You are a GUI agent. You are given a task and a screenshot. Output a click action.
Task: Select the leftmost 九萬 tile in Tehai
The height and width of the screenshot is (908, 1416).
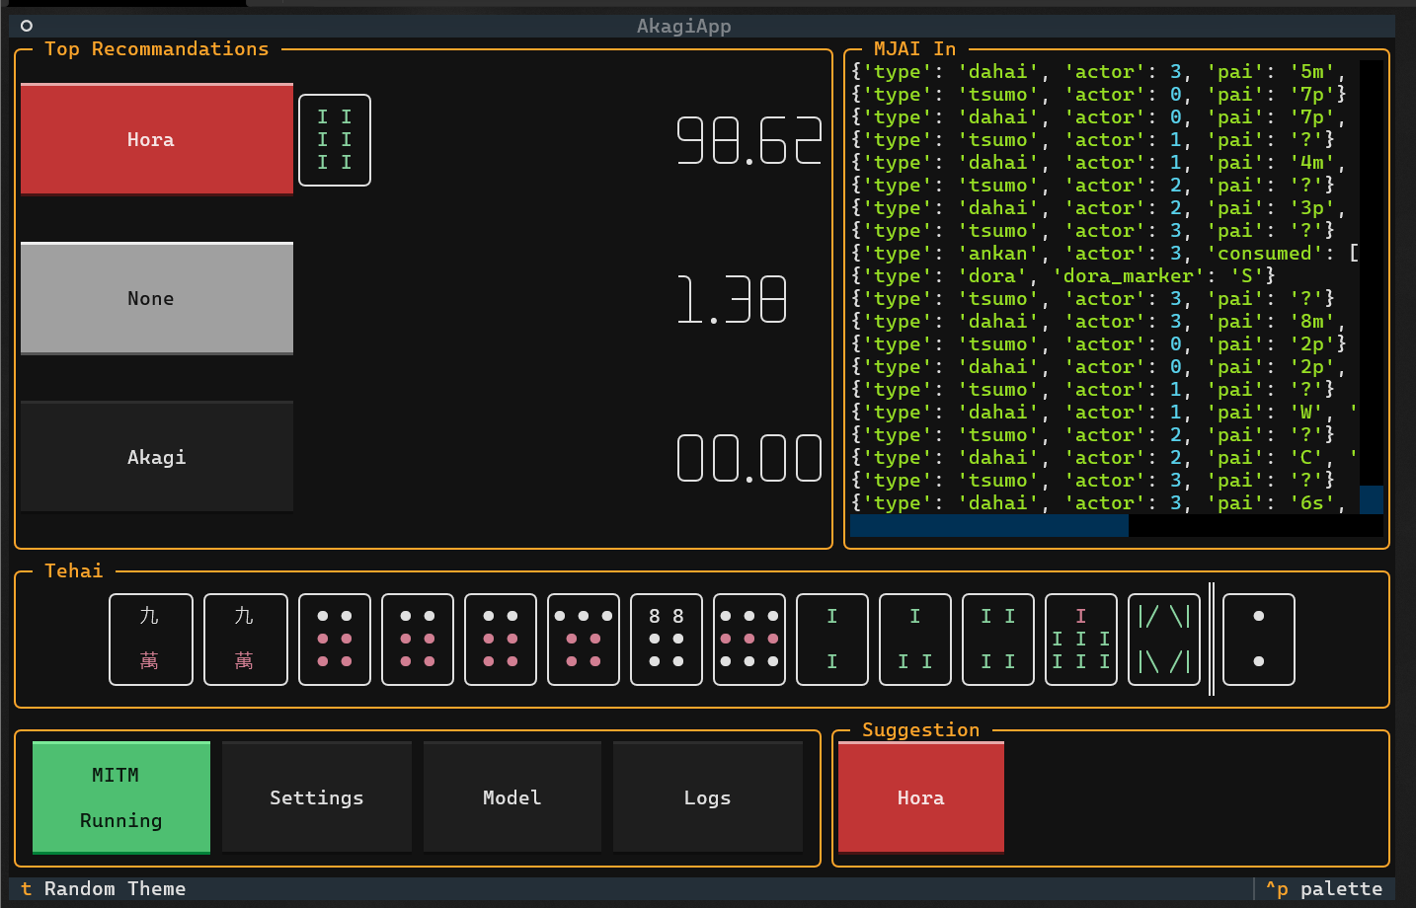pyautogui.click(x=149, y=640)
